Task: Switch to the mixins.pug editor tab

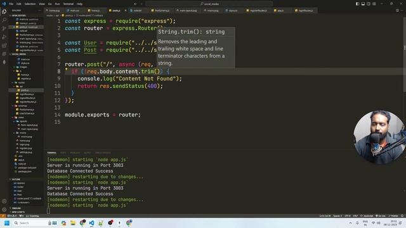Action: (x=213, y=11)
